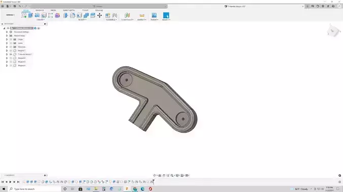Toggle visibility of T-Handle Mount component
Viewport: 343px width, 192px height.
coord(11,54)
